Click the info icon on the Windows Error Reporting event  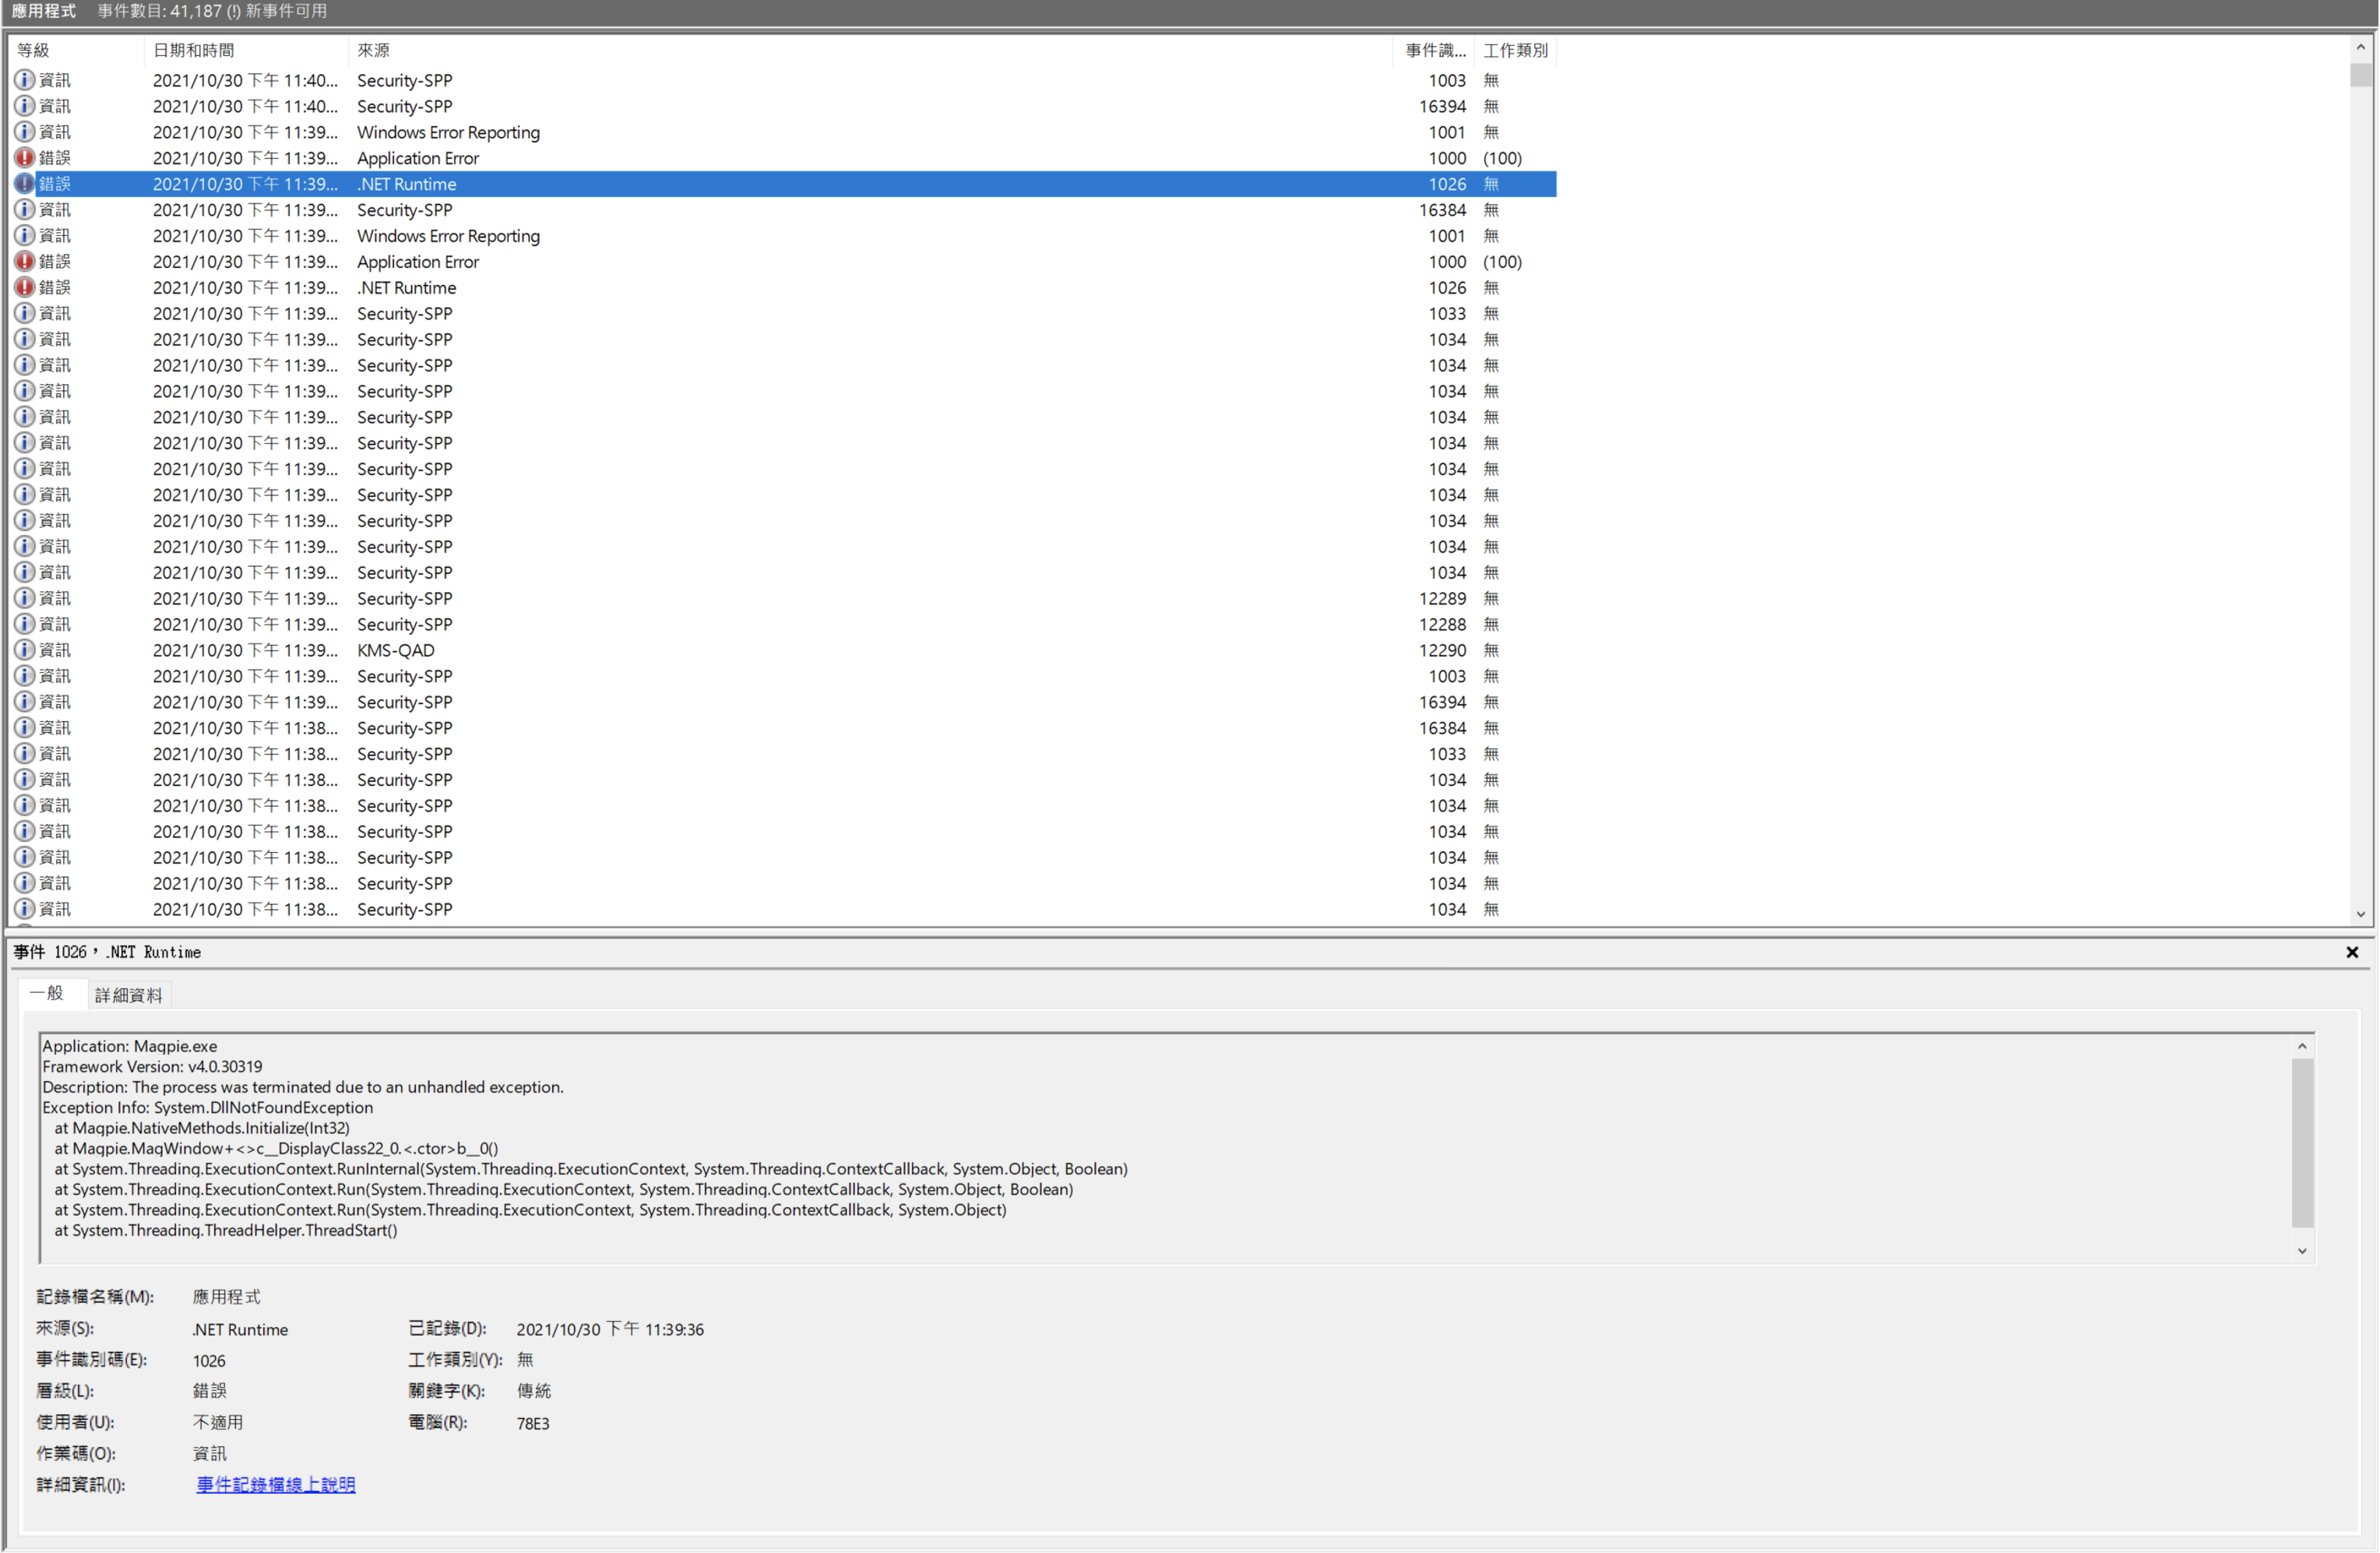pyautogui.click(x=25, y=131)
